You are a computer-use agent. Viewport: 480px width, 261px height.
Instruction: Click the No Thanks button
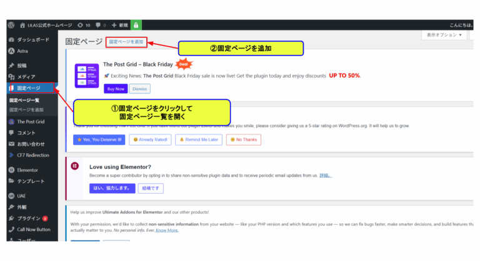click(x=244, y=140)
